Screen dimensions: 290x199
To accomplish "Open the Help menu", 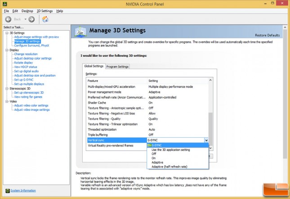I will point(59,11).
